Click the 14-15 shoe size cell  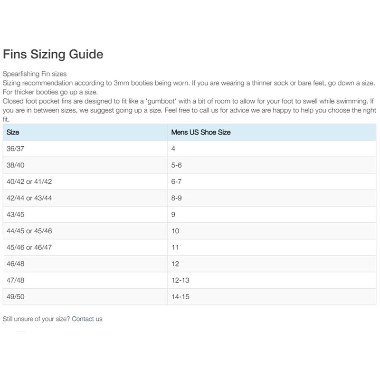click(180, 297)
